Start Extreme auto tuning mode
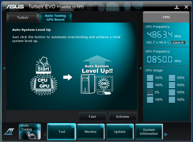The height and width of the screenshot is (142, 193). tap(123, 116)
